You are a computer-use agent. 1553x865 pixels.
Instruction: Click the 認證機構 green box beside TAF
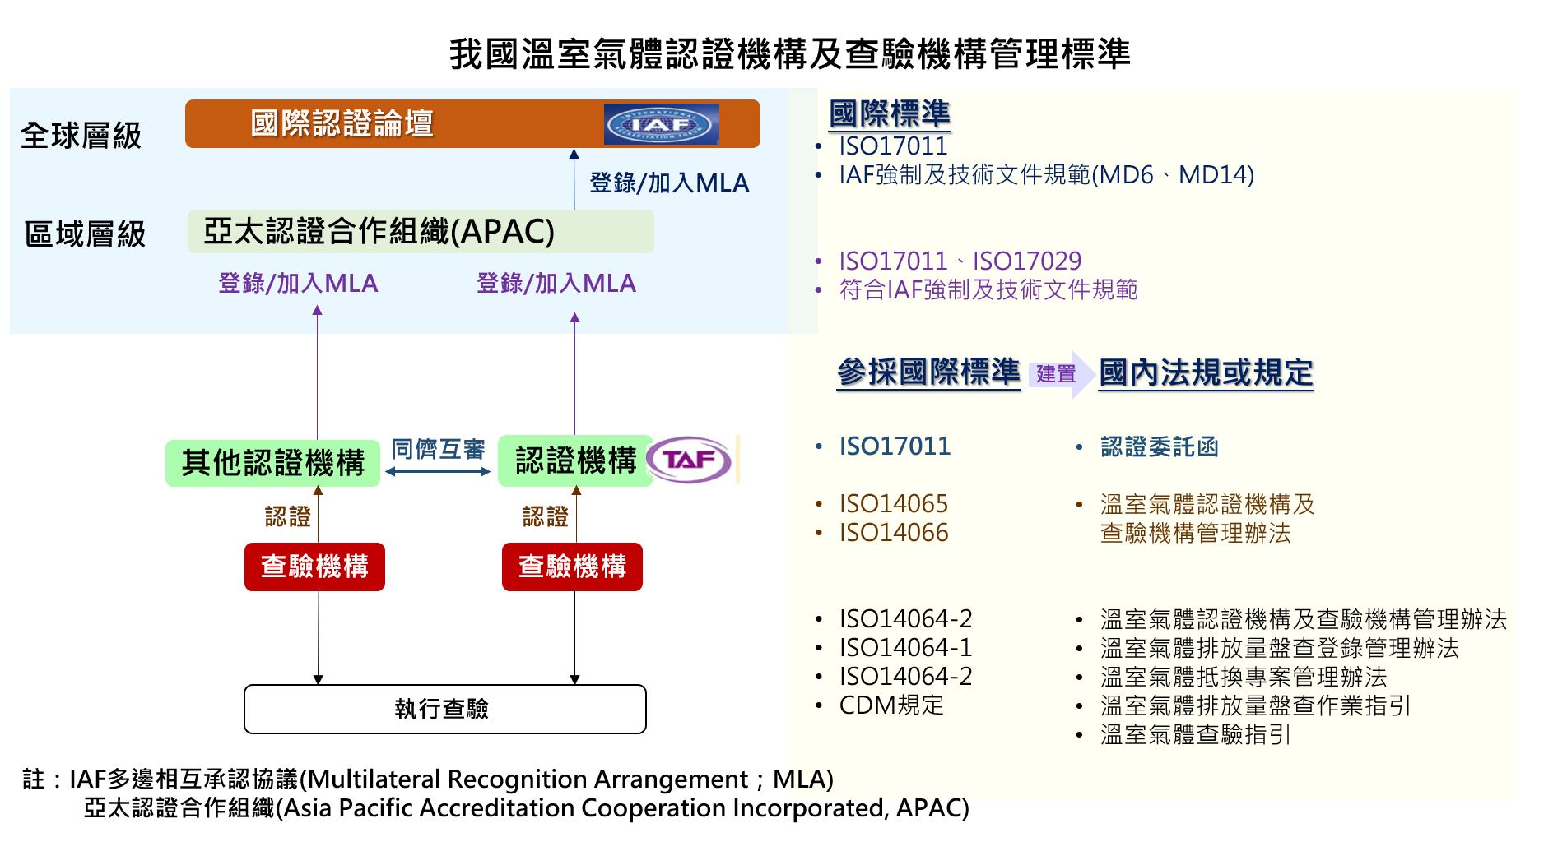pos(575,460)
